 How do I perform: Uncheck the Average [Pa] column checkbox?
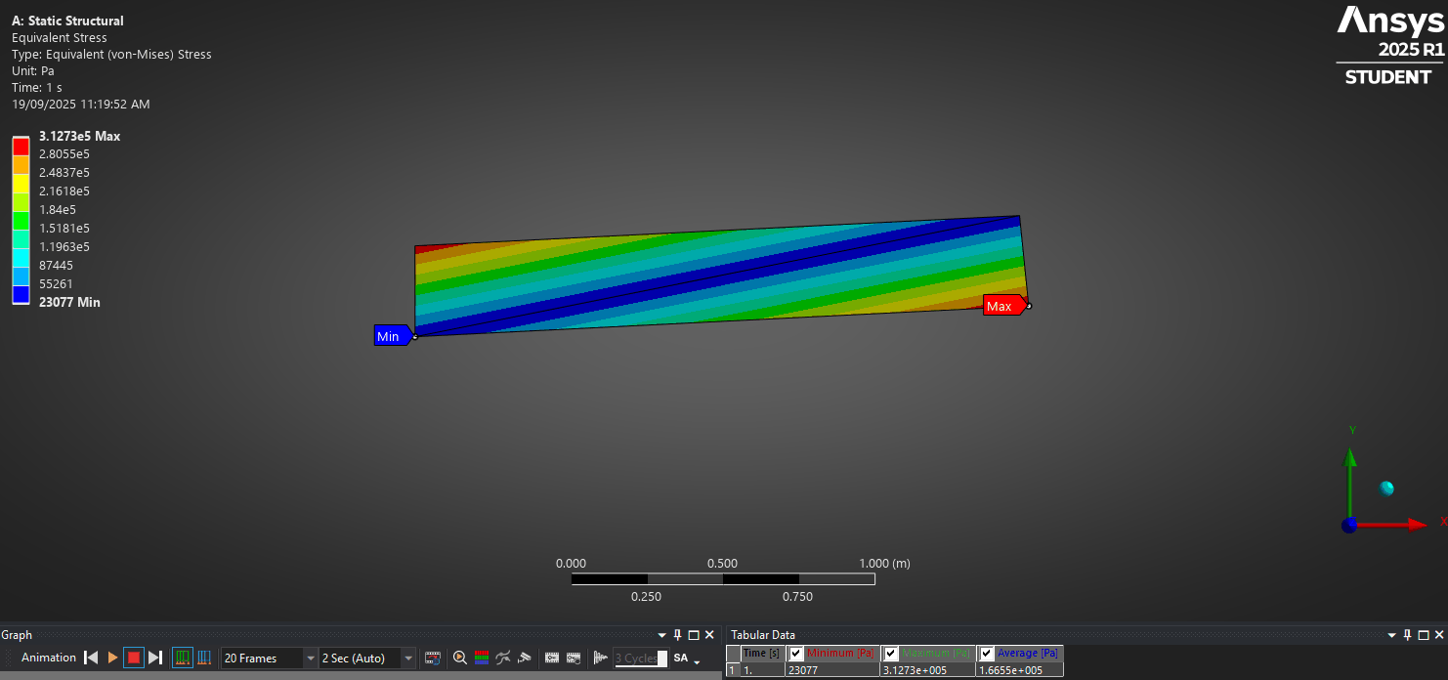click(x=987, y=653)
